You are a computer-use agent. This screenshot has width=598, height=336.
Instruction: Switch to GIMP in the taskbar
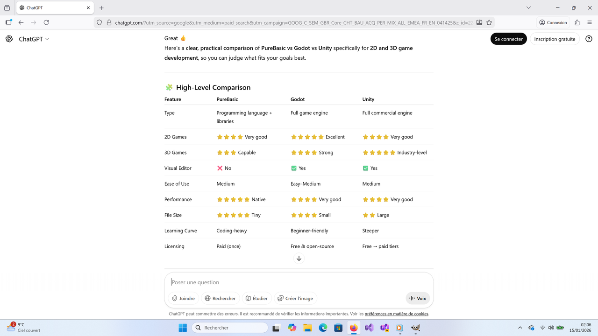click(415, 328)
